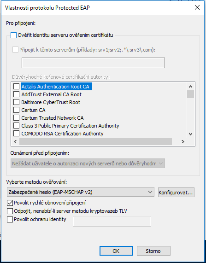
Task: Check Baltimore CyberTrust Root checkbox
Action: [x=16, y=102]
